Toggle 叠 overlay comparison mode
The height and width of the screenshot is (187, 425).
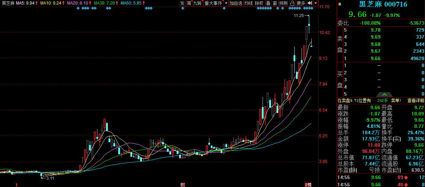coord(268,3)
